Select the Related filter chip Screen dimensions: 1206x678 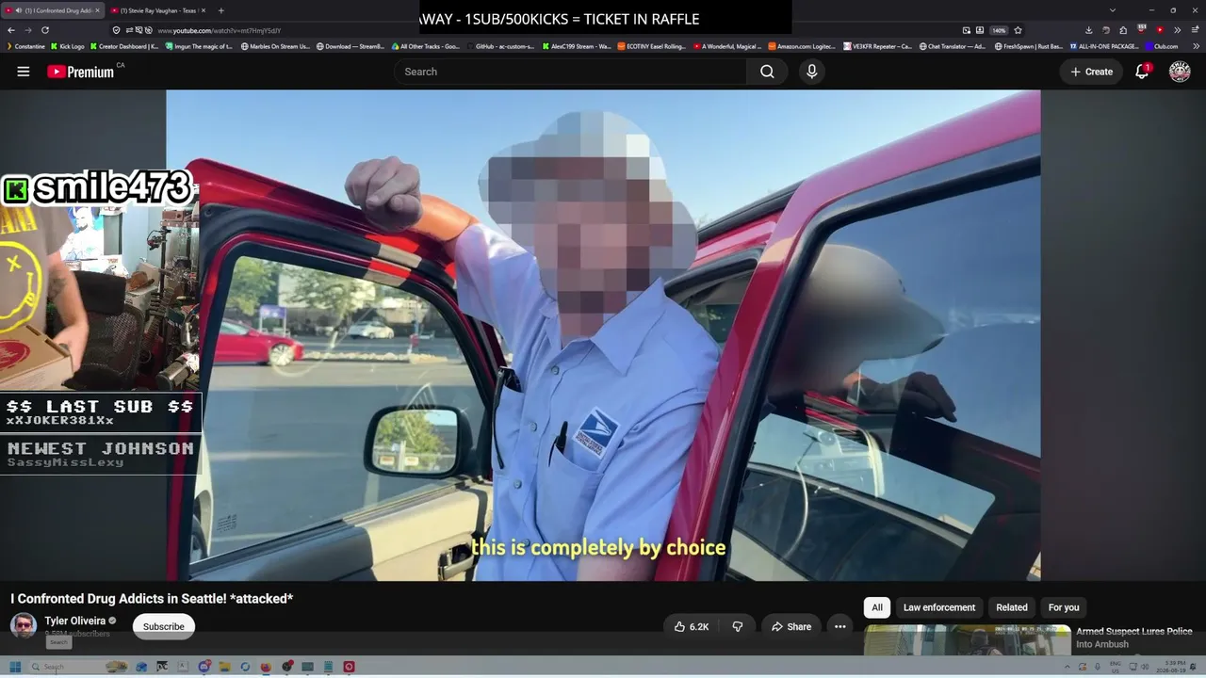point(1012,607)
